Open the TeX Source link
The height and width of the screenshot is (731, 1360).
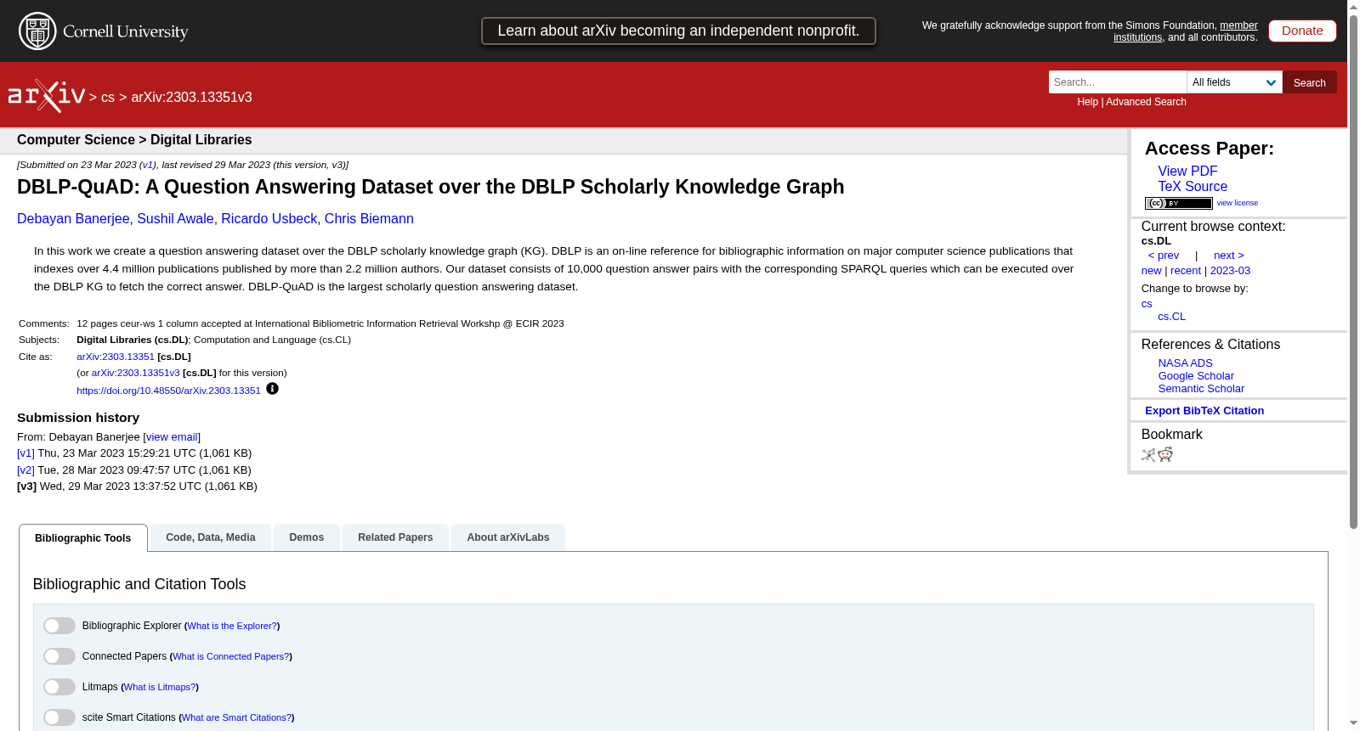pyautogui.click(x=1193, y=187)
